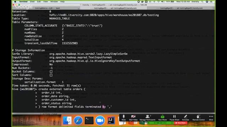The image size is (227, 127).
Task: Click the LazySimpleSerDe library class name
Action: (88, 54)
